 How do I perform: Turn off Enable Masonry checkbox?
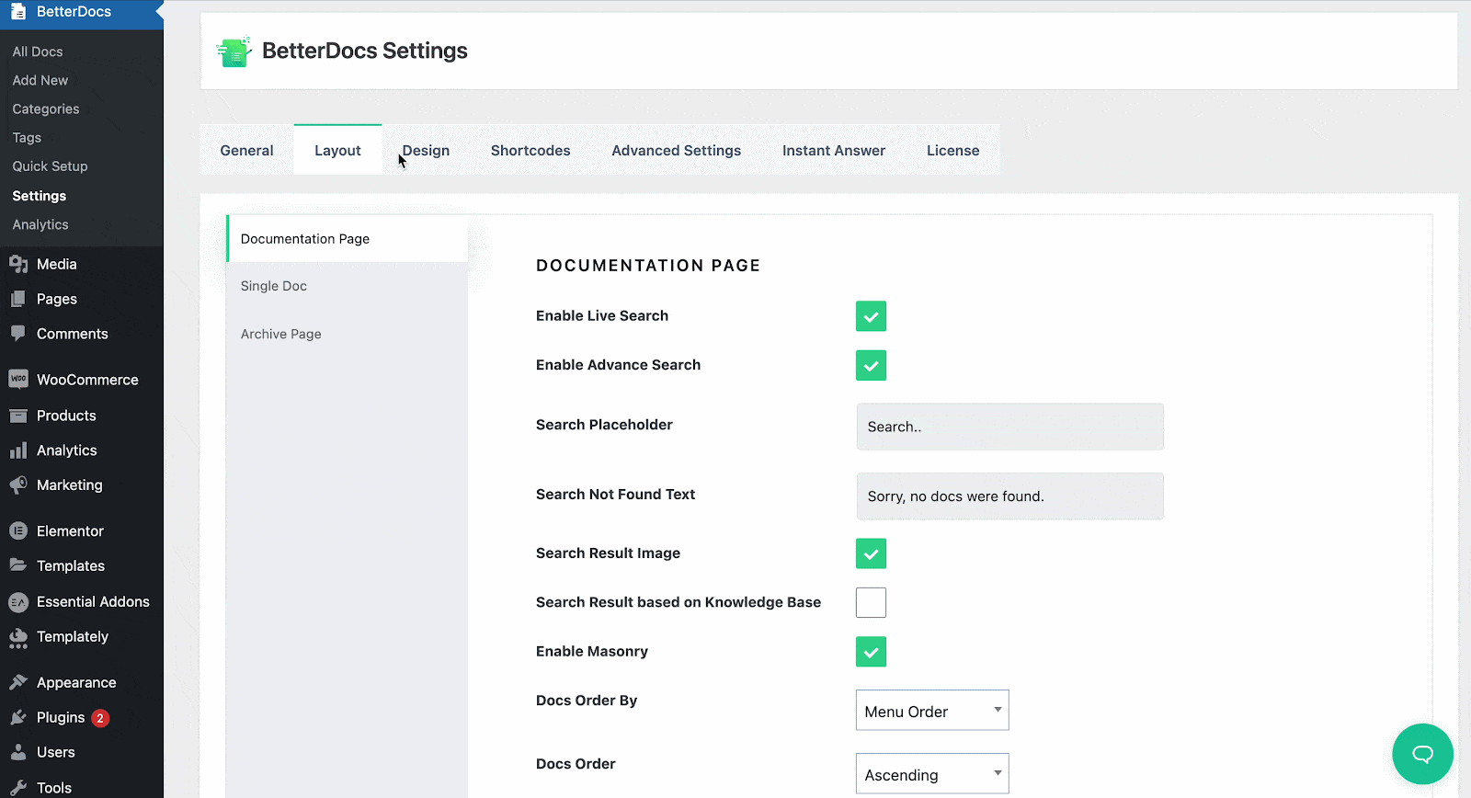click(871, 652)
